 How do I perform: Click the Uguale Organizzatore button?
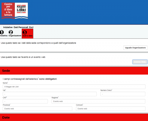[135, 48]
